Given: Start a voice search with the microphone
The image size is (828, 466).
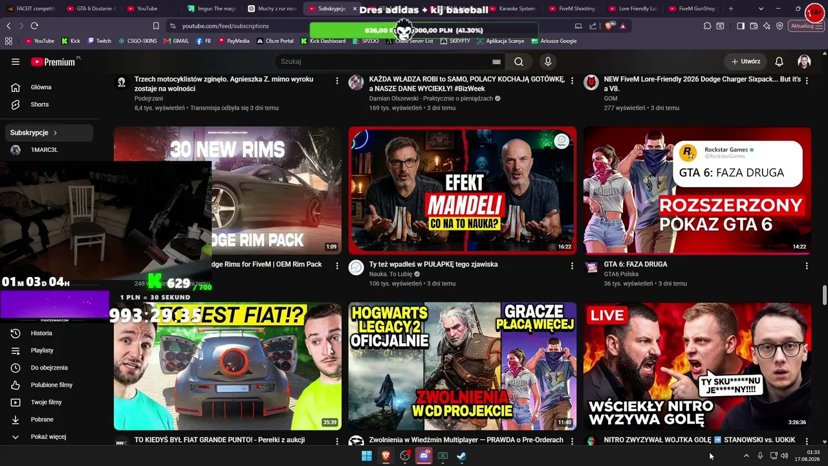Looking at the screenshot, I should [x=548, y=61].
